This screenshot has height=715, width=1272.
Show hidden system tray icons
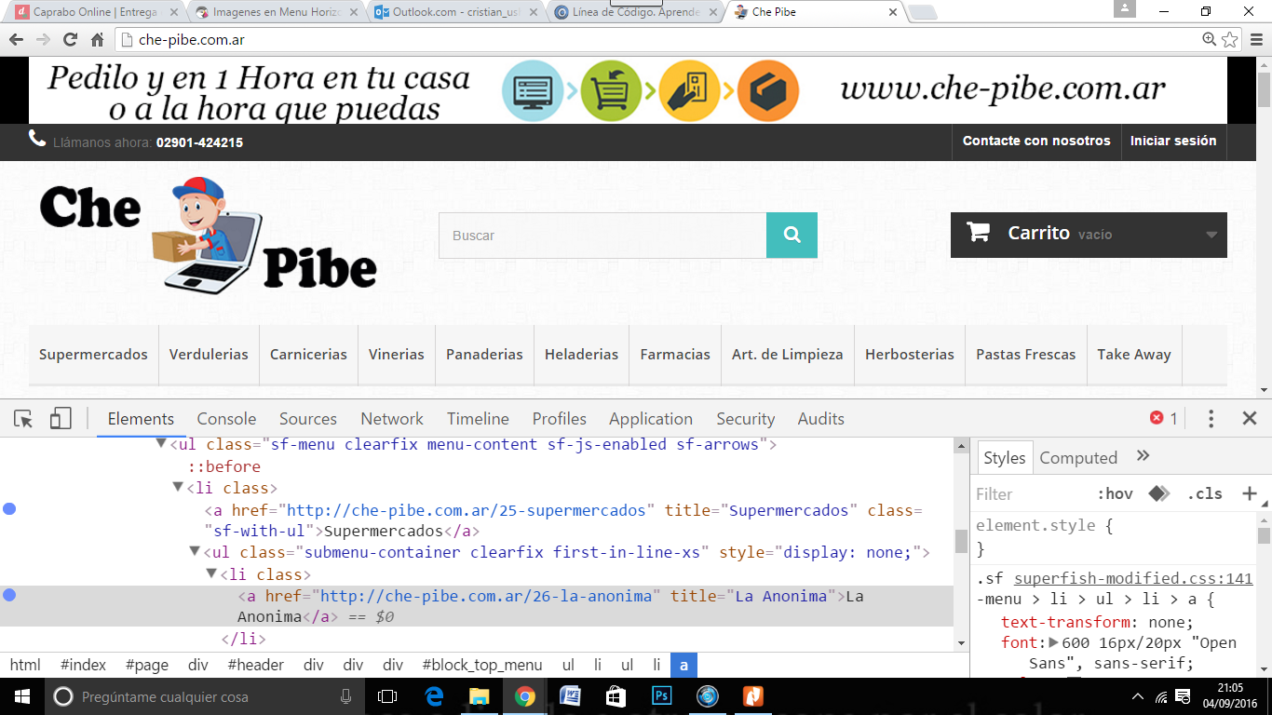[x=1137, y=697]
